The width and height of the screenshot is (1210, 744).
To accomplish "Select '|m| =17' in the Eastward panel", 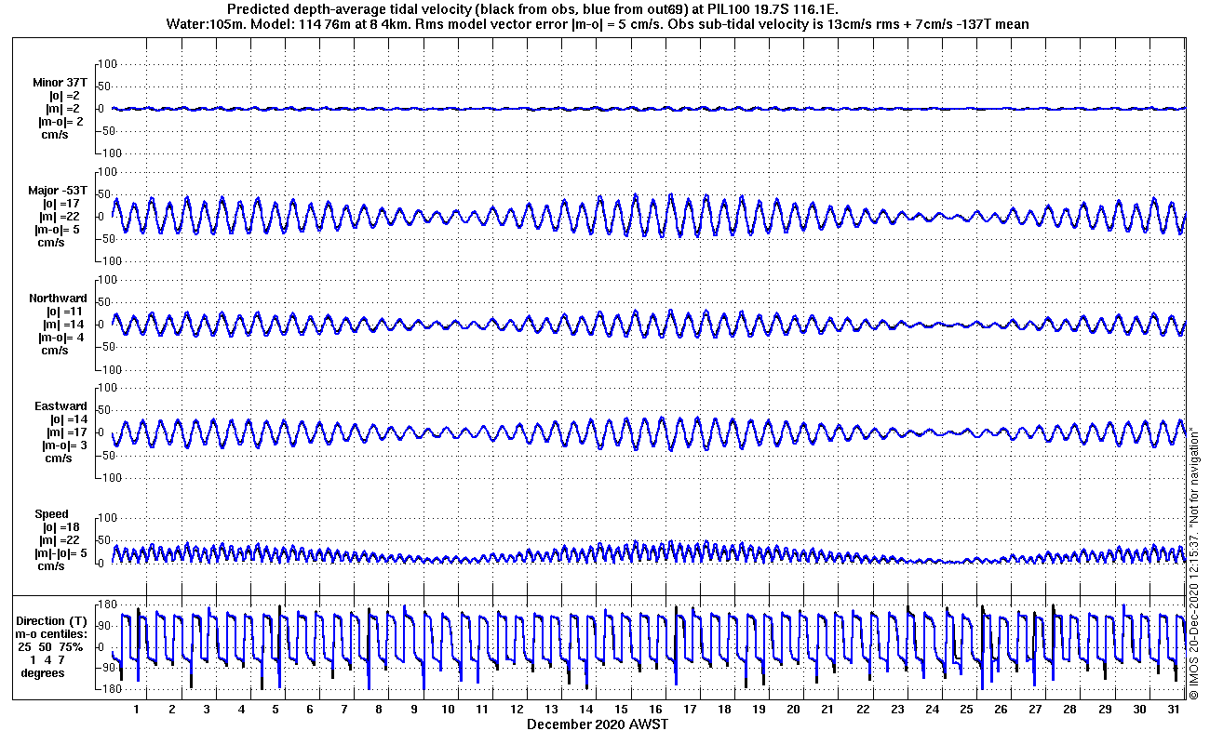I will [65, 432].
